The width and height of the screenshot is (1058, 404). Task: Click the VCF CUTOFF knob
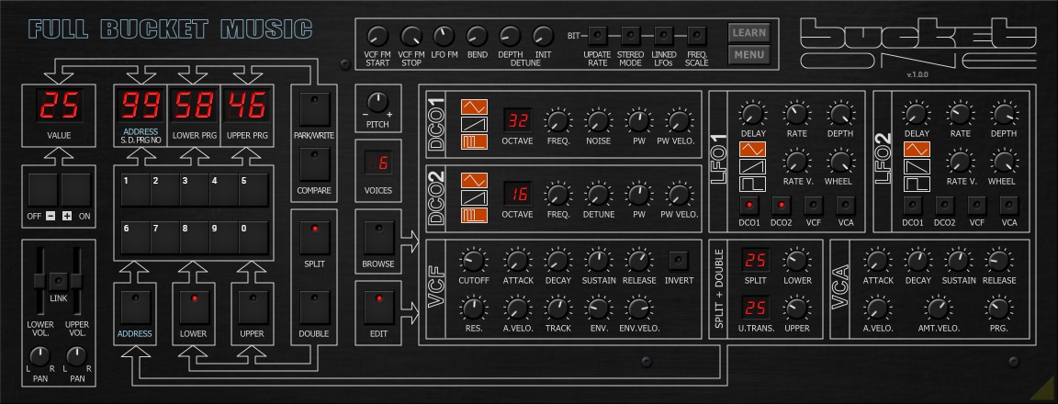tap(473, 261)
